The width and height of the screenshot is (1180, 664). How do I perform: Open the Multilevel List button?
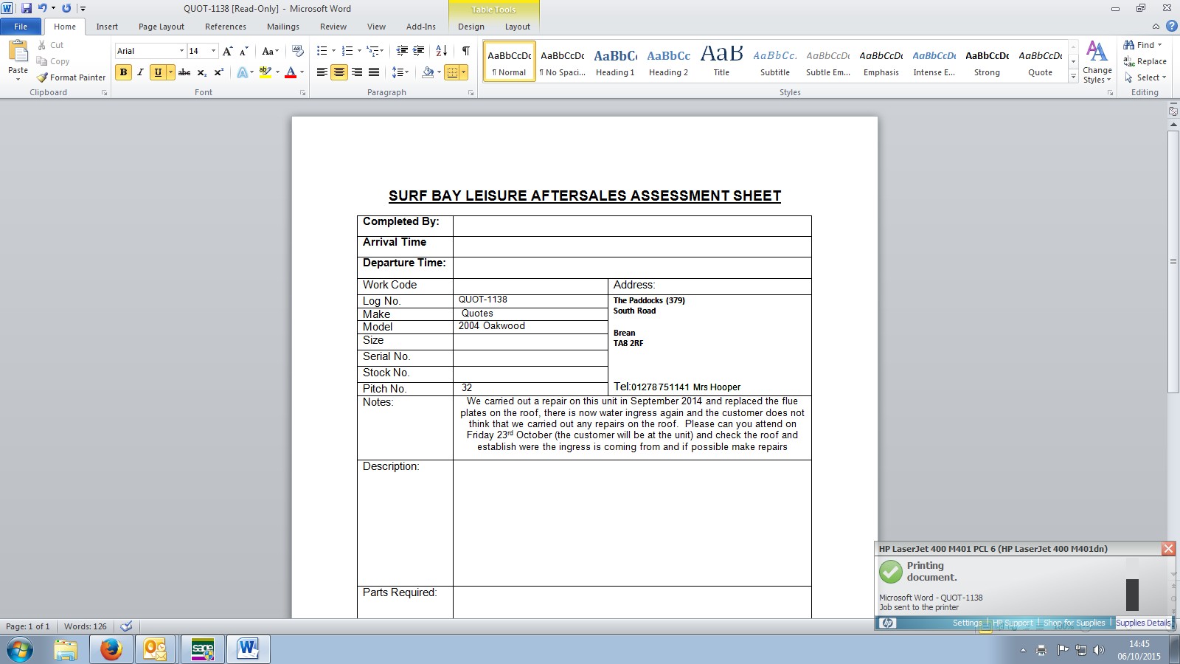coord(375,51)
